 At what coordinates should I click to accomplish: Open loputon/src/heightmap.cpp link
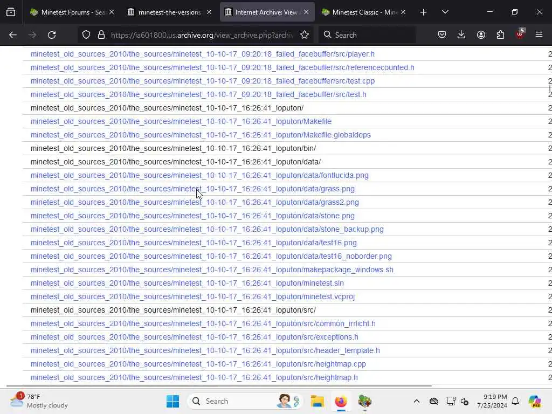198,364
